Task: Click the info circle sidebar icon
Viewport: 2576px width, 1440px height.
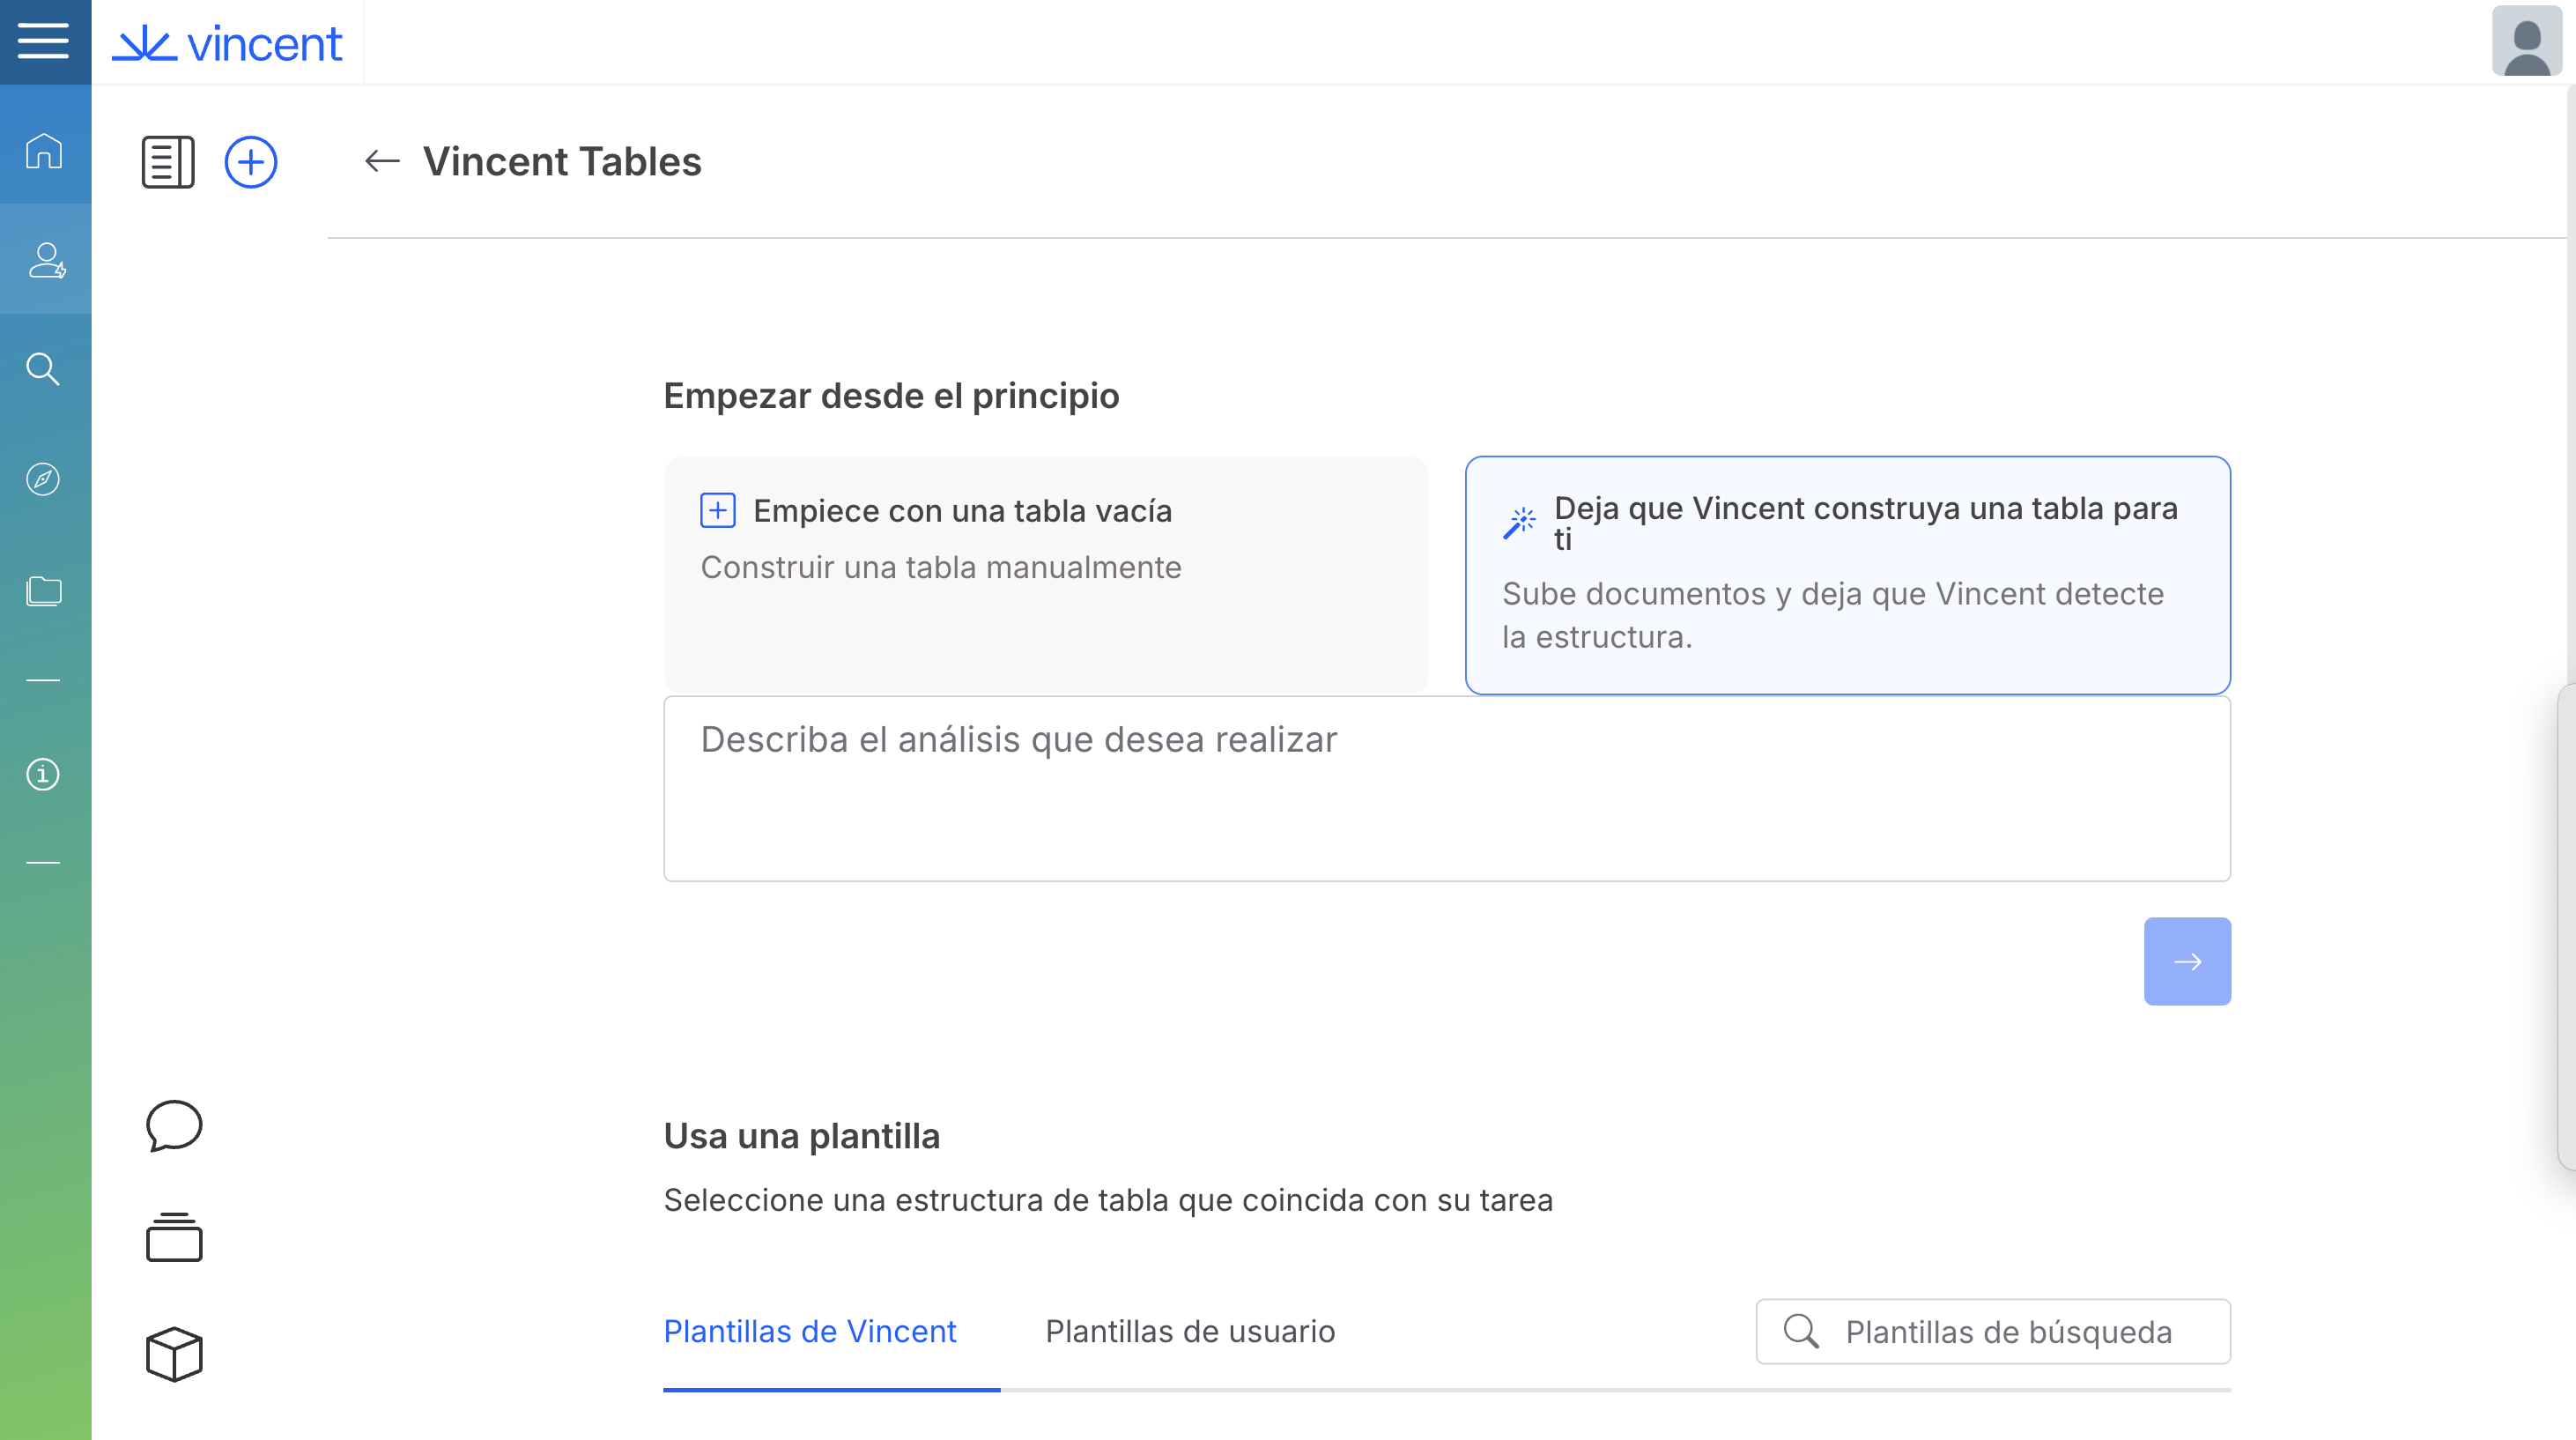Action: pyautogui.click(x=43, y=774)
